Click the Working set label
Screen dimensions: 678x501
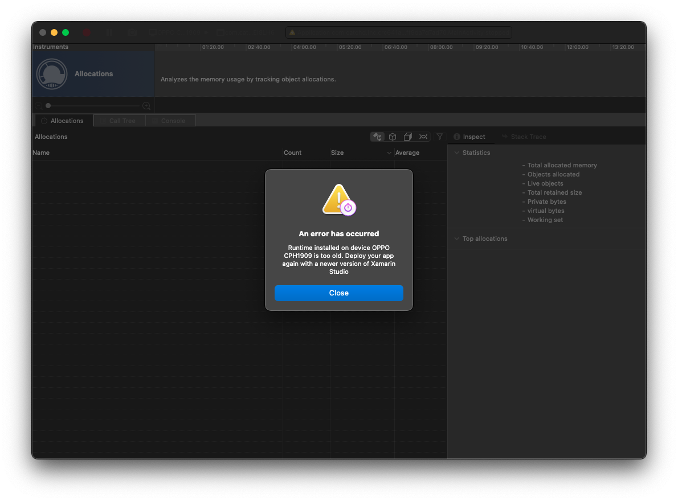[x=545, y=219]
